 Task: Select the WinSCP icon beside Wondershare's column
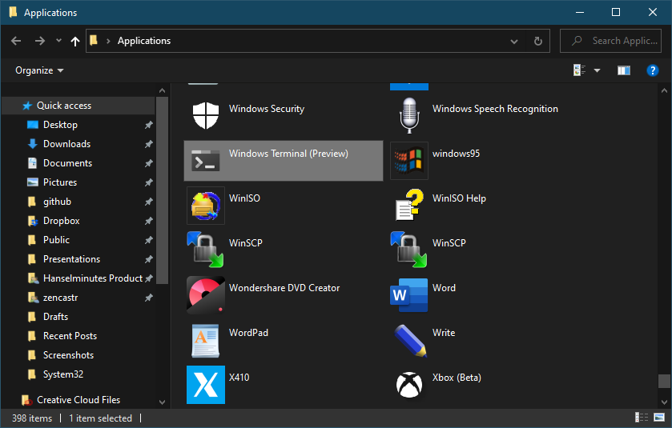(x=206, y=250)
